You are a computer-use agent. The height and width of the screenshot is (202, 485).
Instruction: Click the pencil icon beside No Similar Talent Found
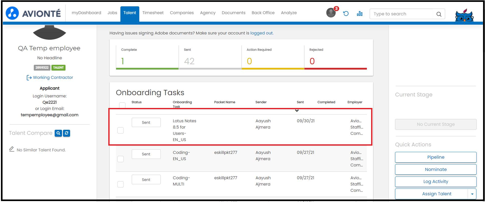[x=12, y=149]
